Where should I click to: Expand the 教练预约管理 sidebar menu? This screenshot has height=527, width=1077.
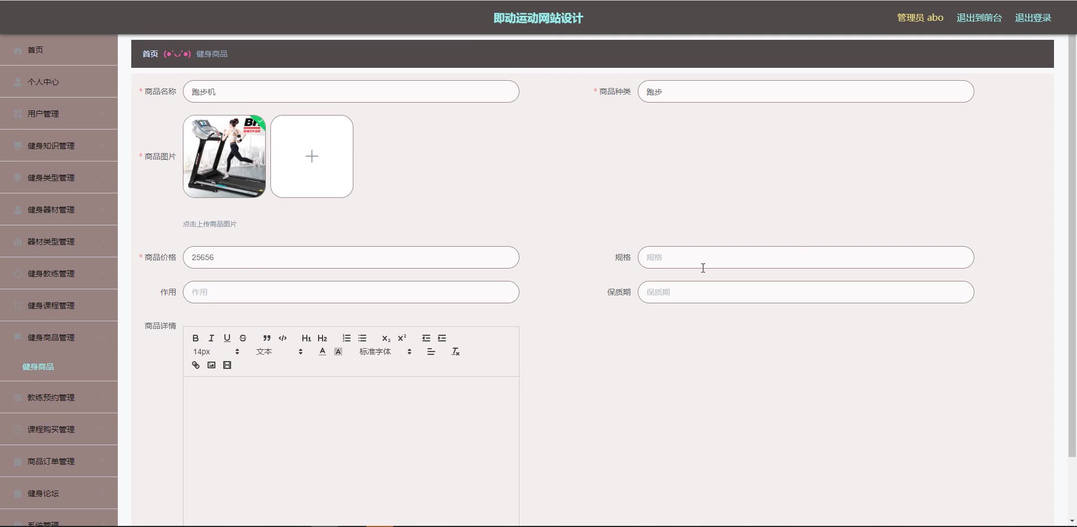(59, 397)
